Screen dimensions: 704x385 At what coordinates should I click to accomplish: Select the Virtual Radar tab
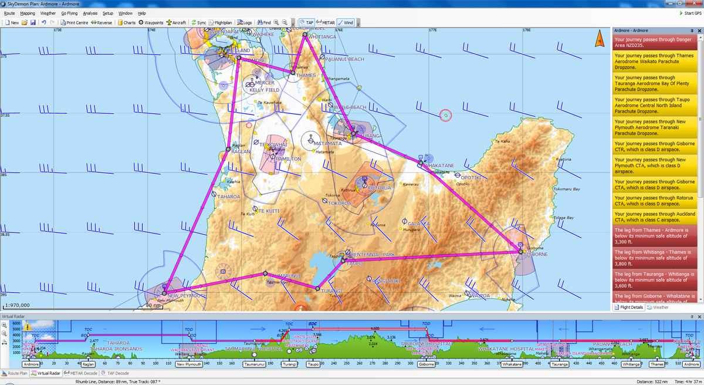[x=46, y=373]
